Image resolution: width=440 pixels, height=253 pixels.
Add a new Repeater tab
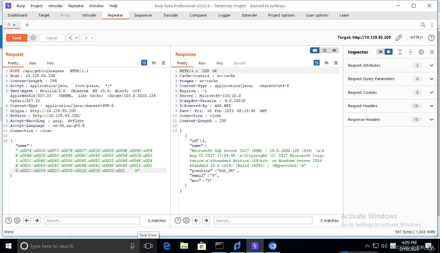pos(27,25)
